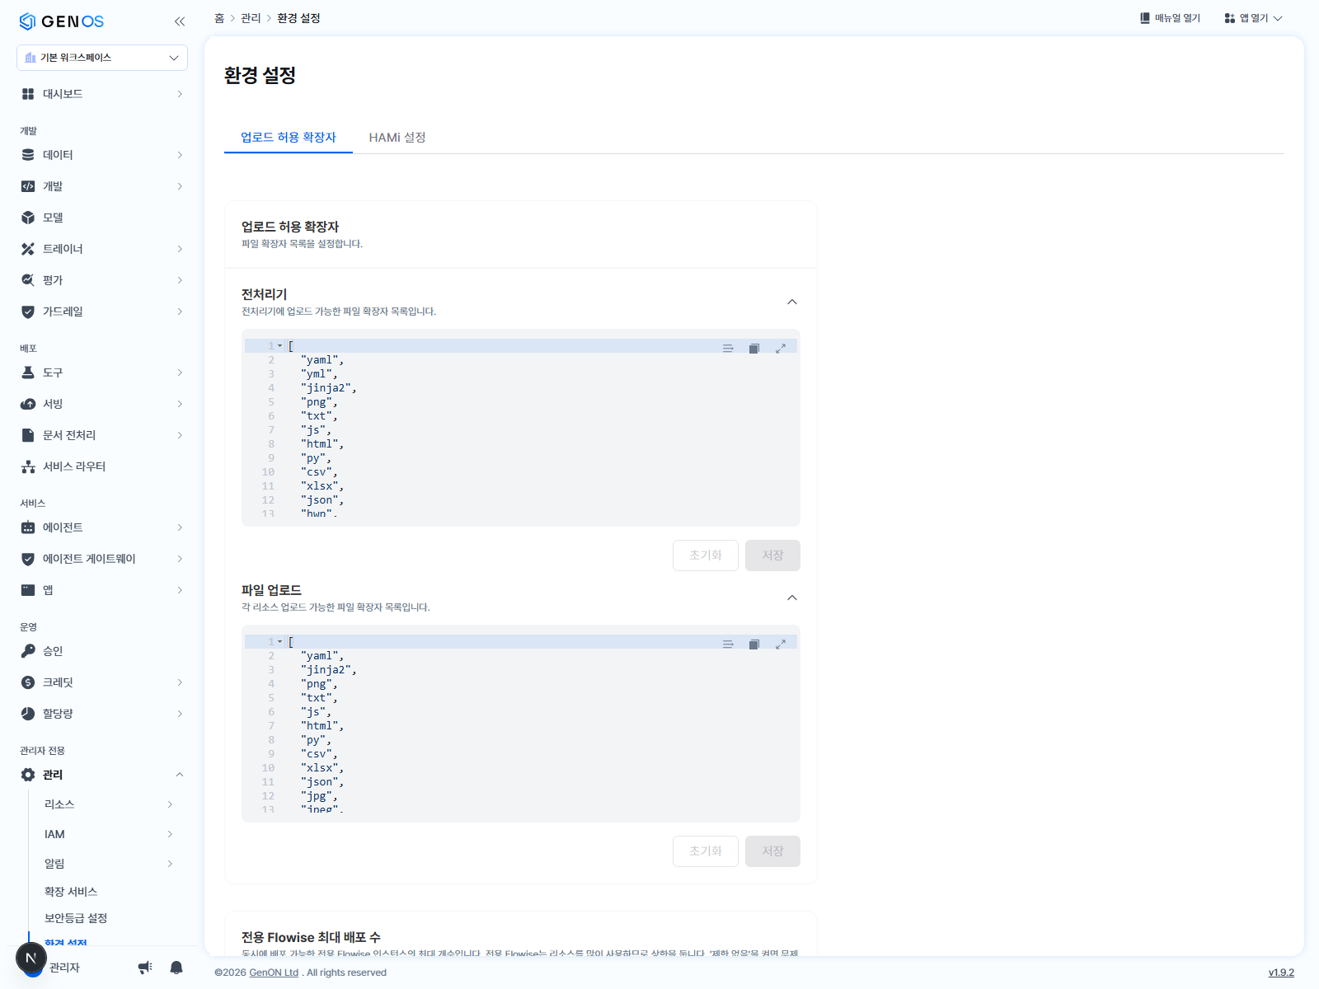The image size is (1319, 989).
Task: Switch to the HAMi 설정 tab
Action: [397, 138]
